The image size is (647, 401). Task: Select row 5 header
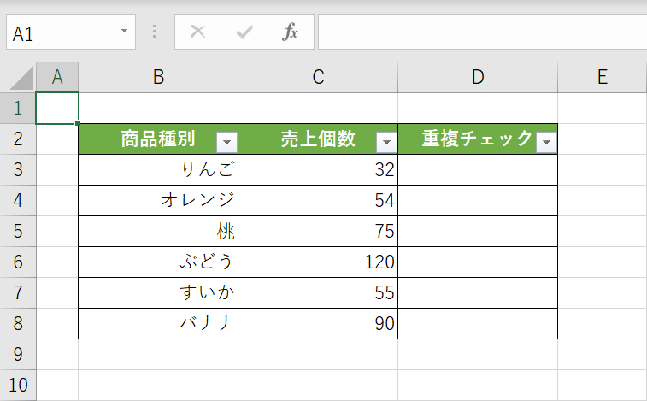(18, 231)
